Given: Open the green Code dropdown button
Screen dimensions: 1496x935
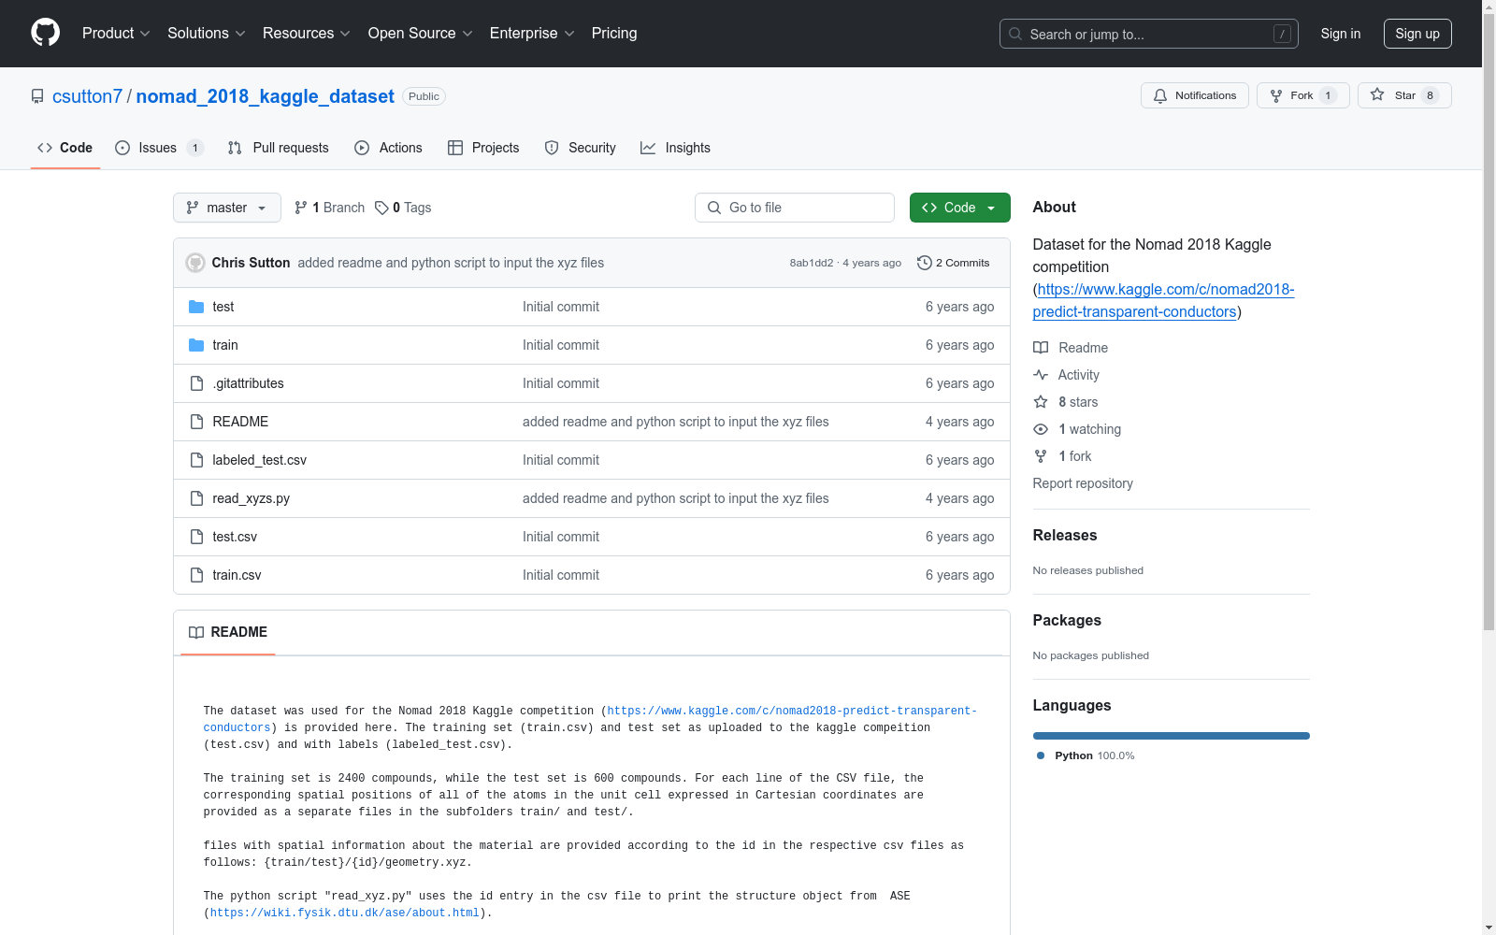Looking at the screenshot, I should [960, 208].
